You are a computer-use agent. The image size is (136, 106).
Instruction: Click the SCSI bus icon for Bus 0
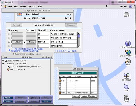(6, 61)
